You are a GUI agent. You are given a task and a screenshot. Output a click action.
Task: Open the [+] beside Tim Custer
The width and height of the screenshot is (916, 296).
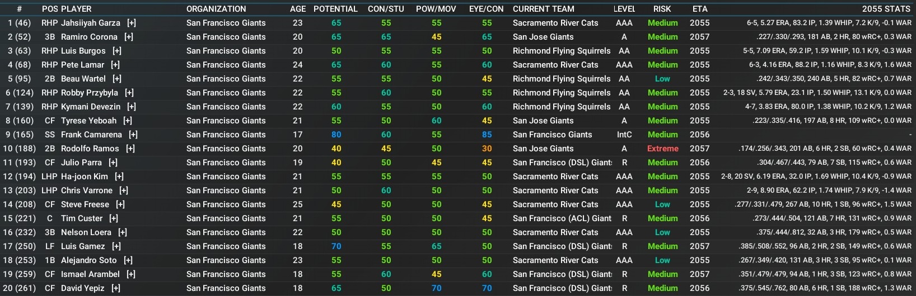pyautogui.click(x=114, y=218)
